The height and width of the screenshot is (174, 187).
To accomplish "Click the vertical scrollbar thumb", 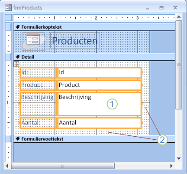I will tap(179, 65).
